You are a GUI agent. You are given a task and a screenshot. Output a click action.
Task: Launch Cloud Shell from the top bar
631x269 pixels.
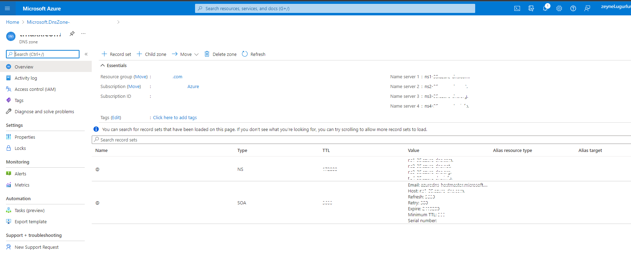coord(517,8)
